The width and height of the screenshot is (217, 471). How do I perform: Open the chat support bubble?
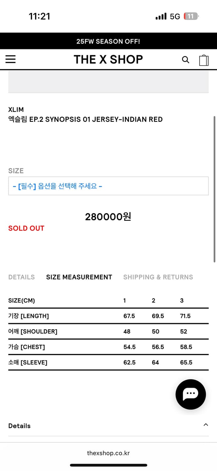pos(191,394)
